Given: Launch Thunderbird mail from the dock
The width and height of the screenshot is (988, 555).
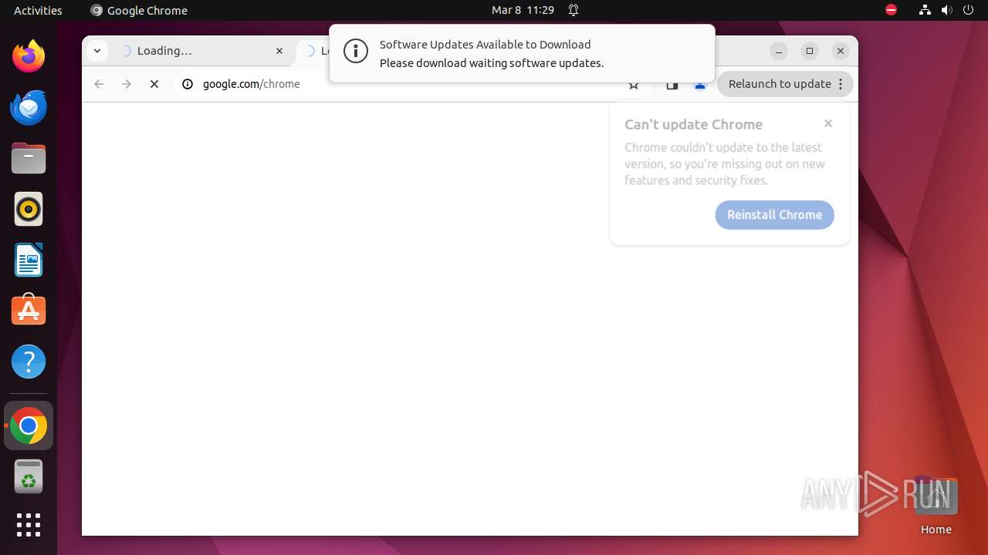Looking at the screenshot, I should pyautogui.click(x=29, y=107).
